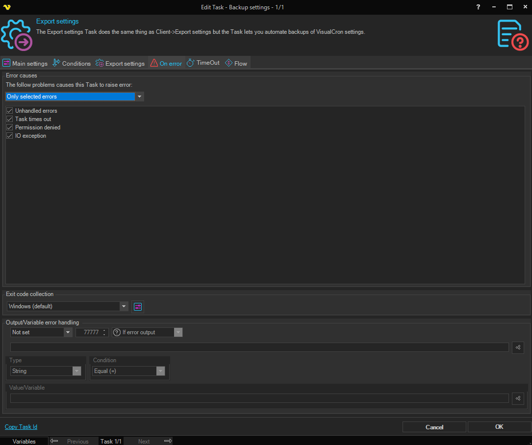
Task: Click variable picker icon beside the error output field
Action: click(518, 347)
